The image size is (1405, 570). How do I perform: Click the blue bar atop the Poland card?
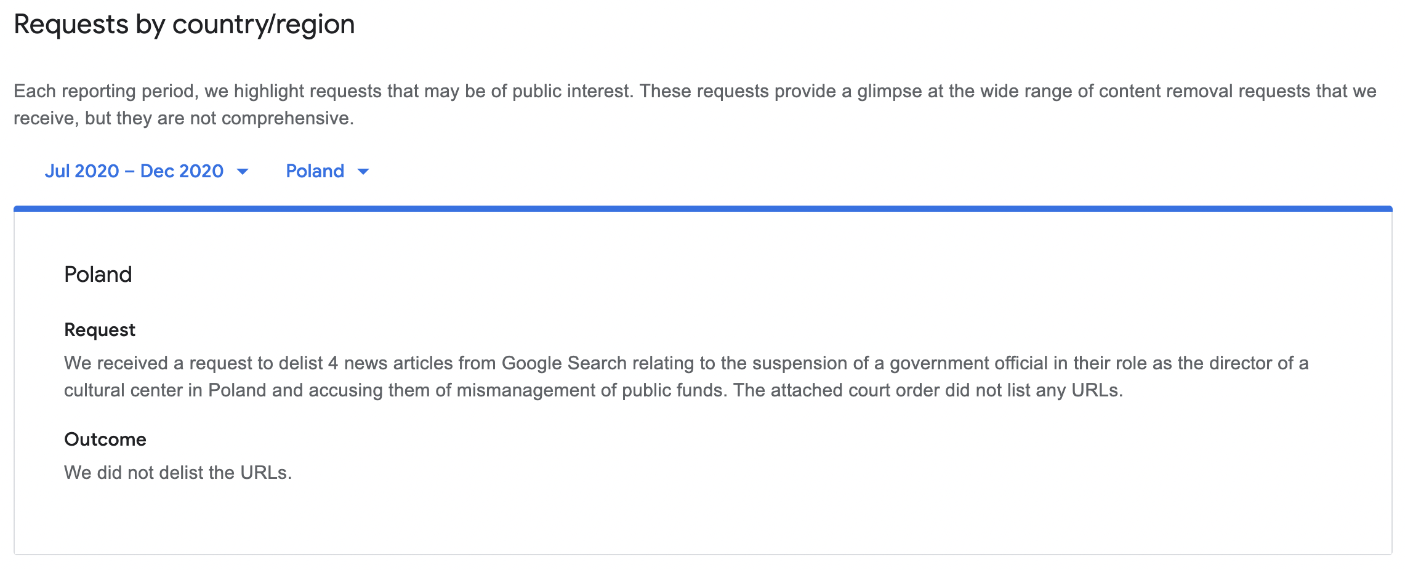pos(702,209)
